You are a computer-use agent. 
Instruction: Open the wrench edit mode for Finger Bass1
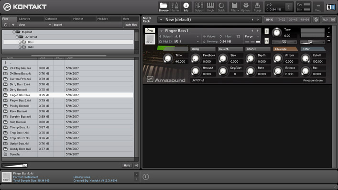tap(150, 31)
